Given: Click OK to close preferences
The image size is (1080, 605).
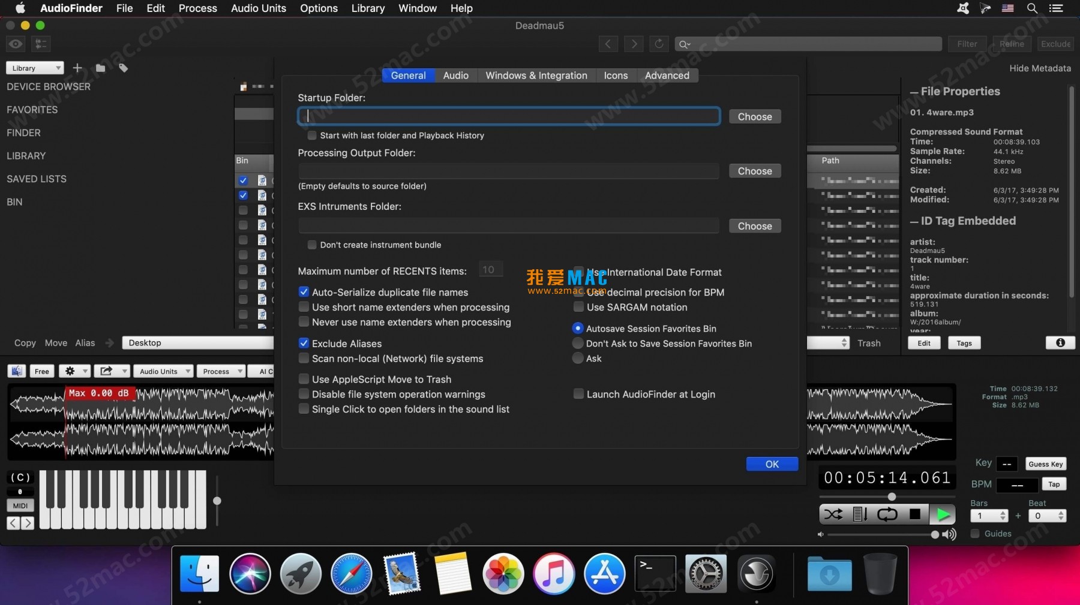Looking at the screenshot, I should 772,464.
